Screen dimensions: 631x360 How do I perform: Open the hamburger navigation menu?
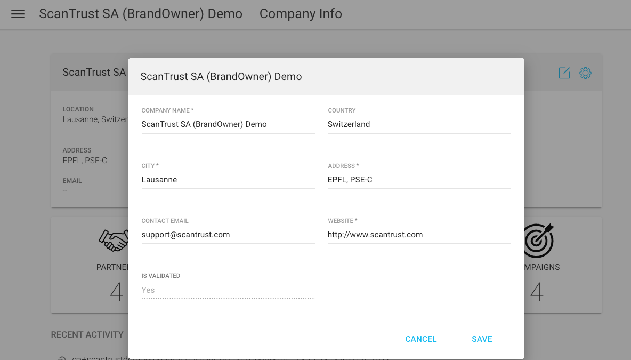pyautogui.click(x=18, y=14)
